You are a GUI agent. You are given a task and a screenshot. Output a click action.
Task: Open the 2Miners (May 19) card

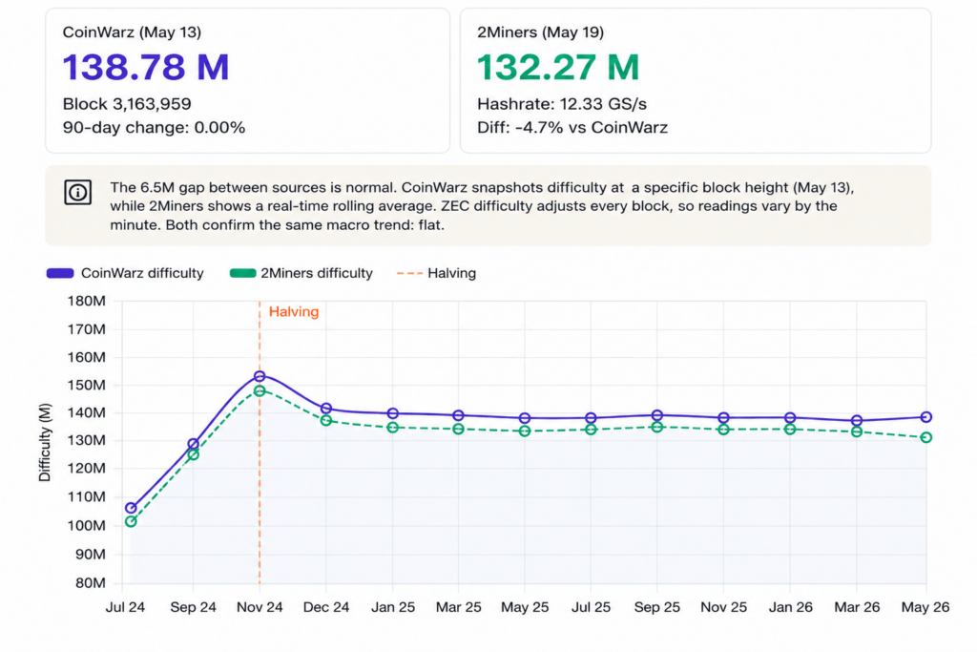(x=696, y=80)
